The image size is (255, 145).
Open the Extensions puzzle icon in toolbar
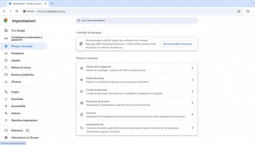pyautogui.click(x=248, y=11)
